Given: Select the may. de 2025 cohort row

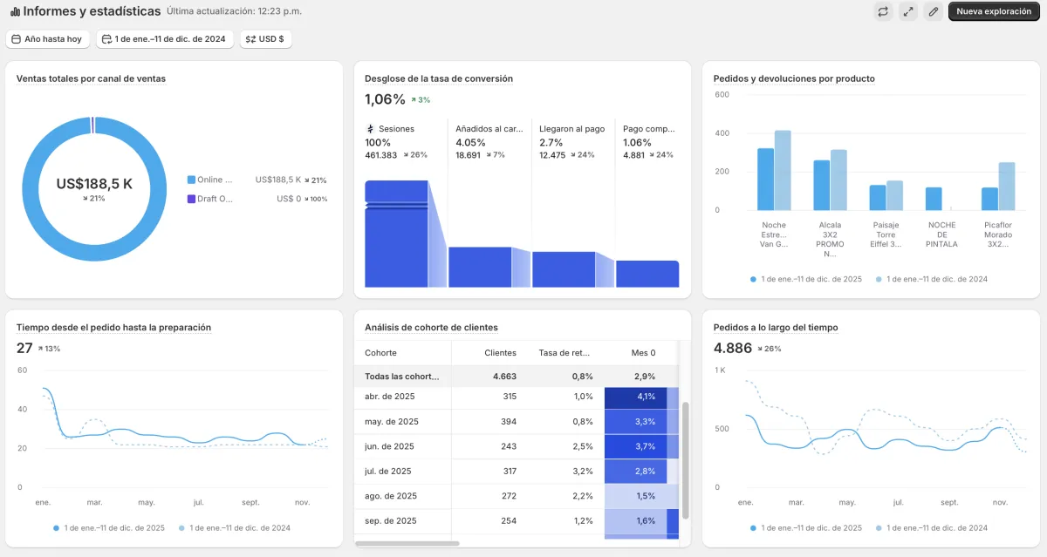Looking at the screenshot, I should [517, 422].
